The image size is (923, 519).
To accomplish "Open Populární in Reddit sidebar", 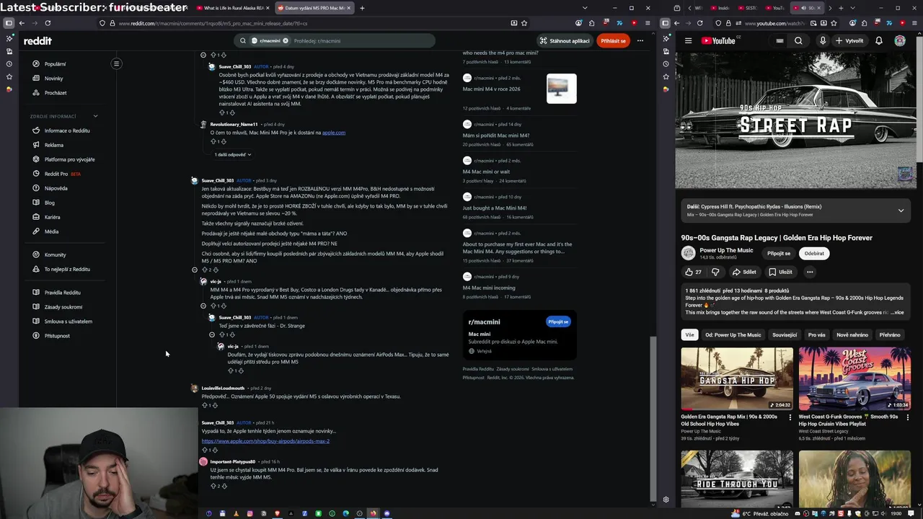I will [x=55, y=64].
